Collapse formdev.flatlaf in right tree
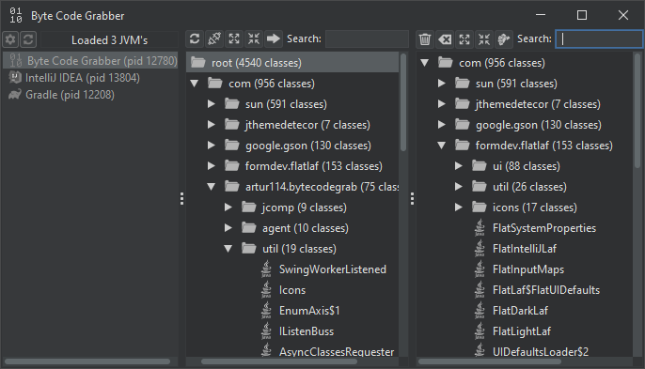 (x=442, y=145)
